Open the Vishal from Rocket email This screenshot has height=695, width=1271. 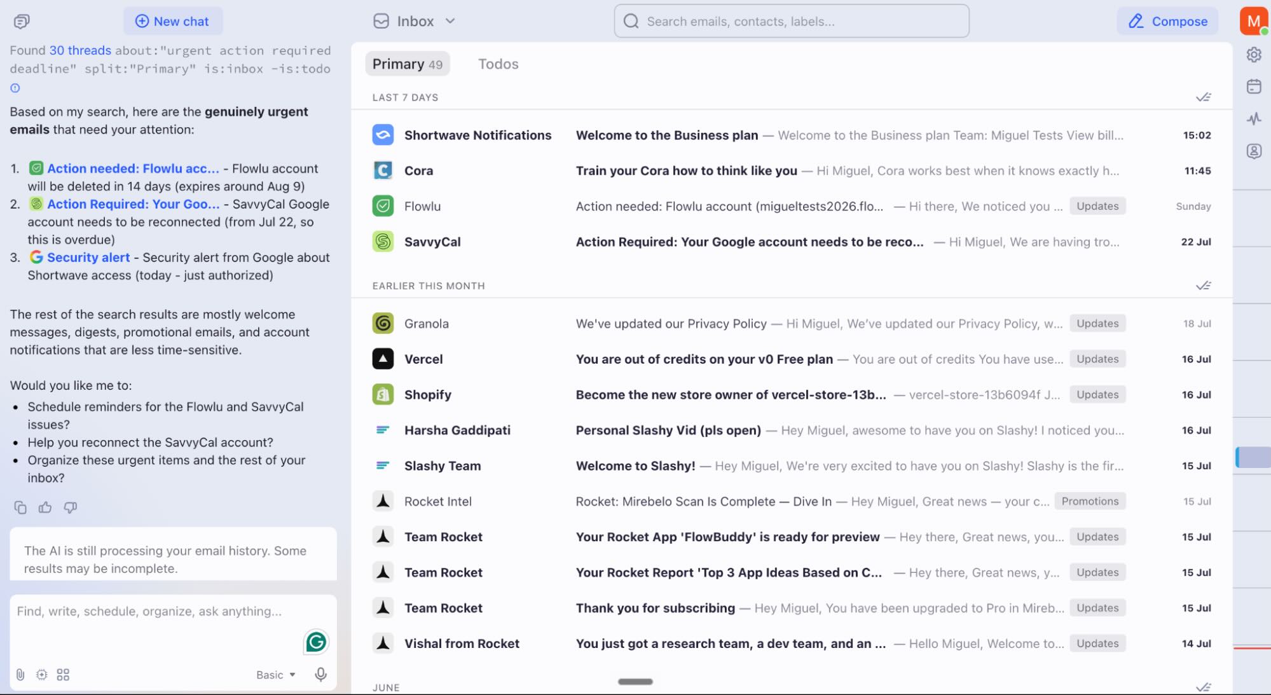792,644
